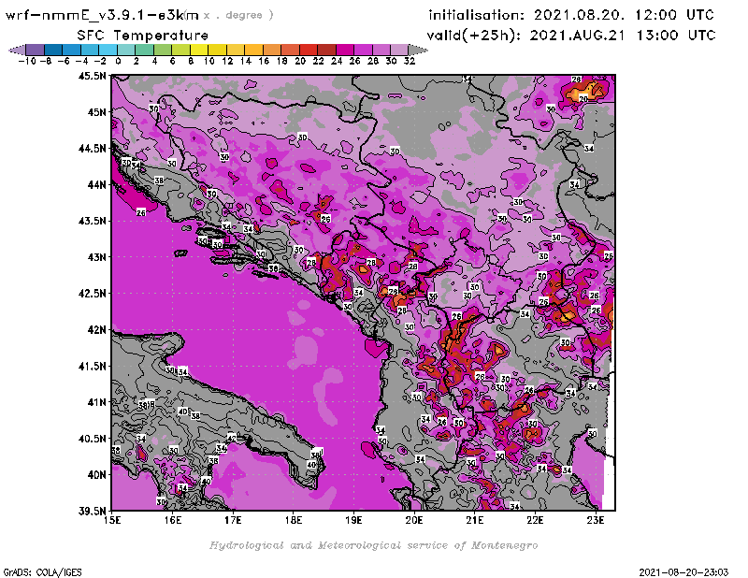This screenshot has width=748, height=578.
Task: Click the 2021-08-20-23:03 timestamp
Action: coord(683,572)
